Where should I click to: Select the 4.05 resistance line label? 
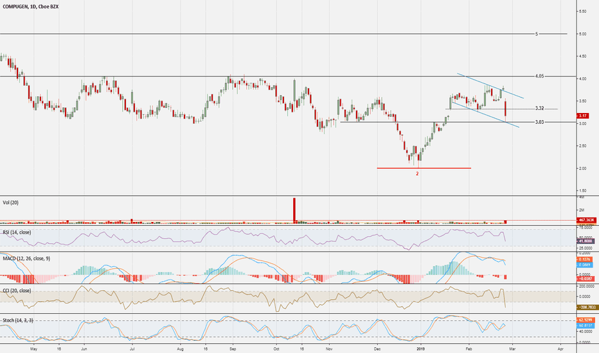539,76
